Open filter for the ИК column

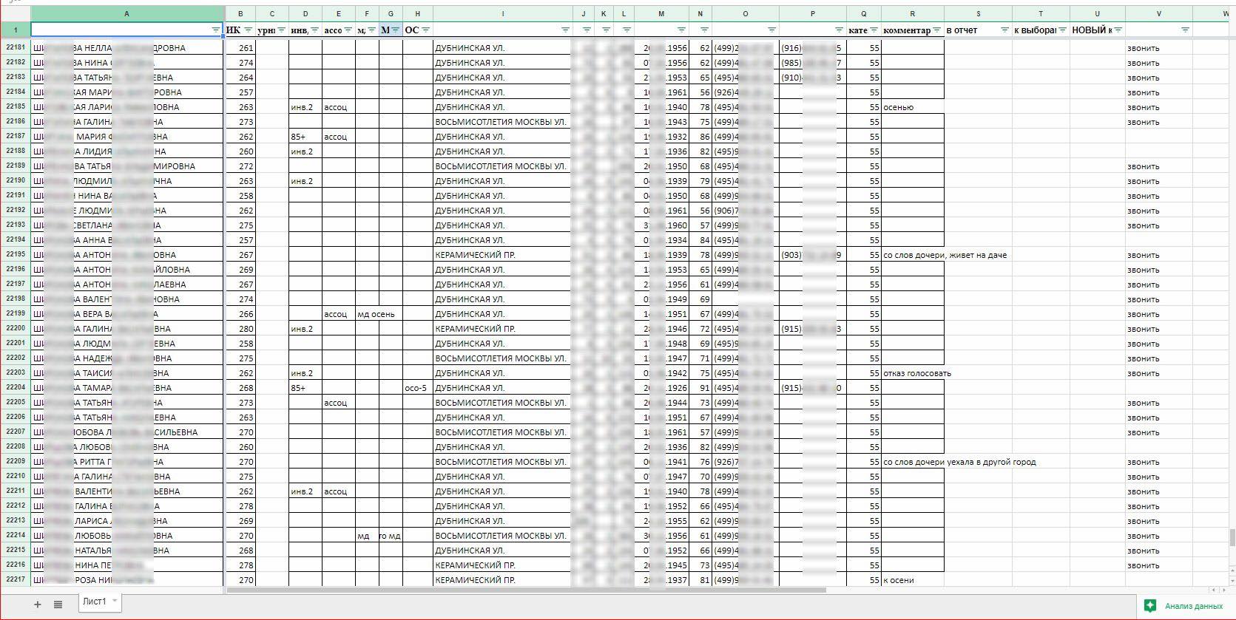tap(248, 30)
